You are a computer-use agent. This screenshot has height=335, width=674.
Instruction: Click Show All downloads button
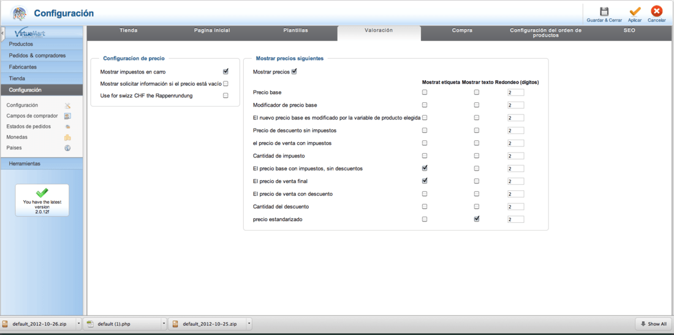click(x=653, y=324)
